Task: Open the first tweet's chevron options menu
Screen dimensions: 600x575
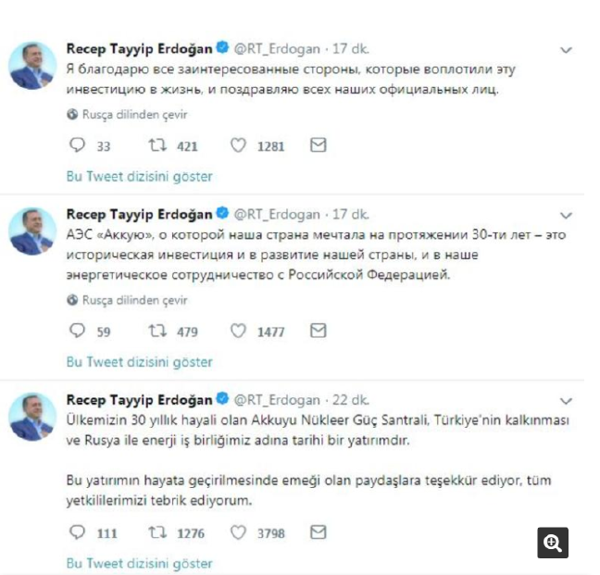Action: (x=566, y=50)
